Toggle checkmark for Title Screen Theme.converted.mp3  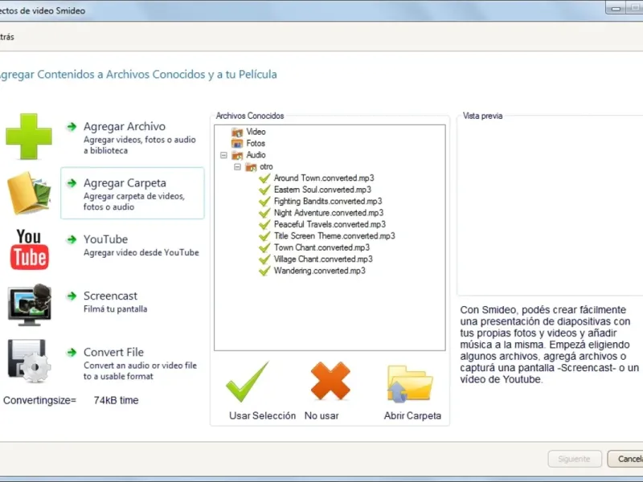264,236
